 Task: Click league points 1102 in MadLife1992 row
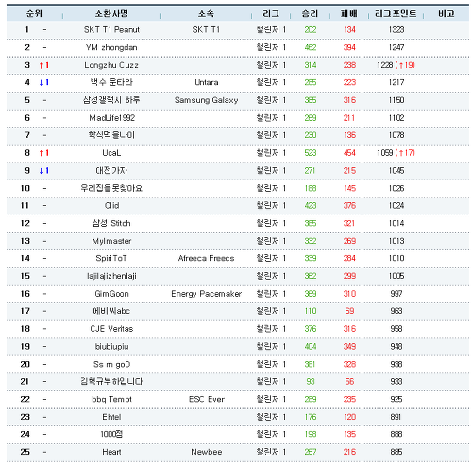(x=396, y=118)
